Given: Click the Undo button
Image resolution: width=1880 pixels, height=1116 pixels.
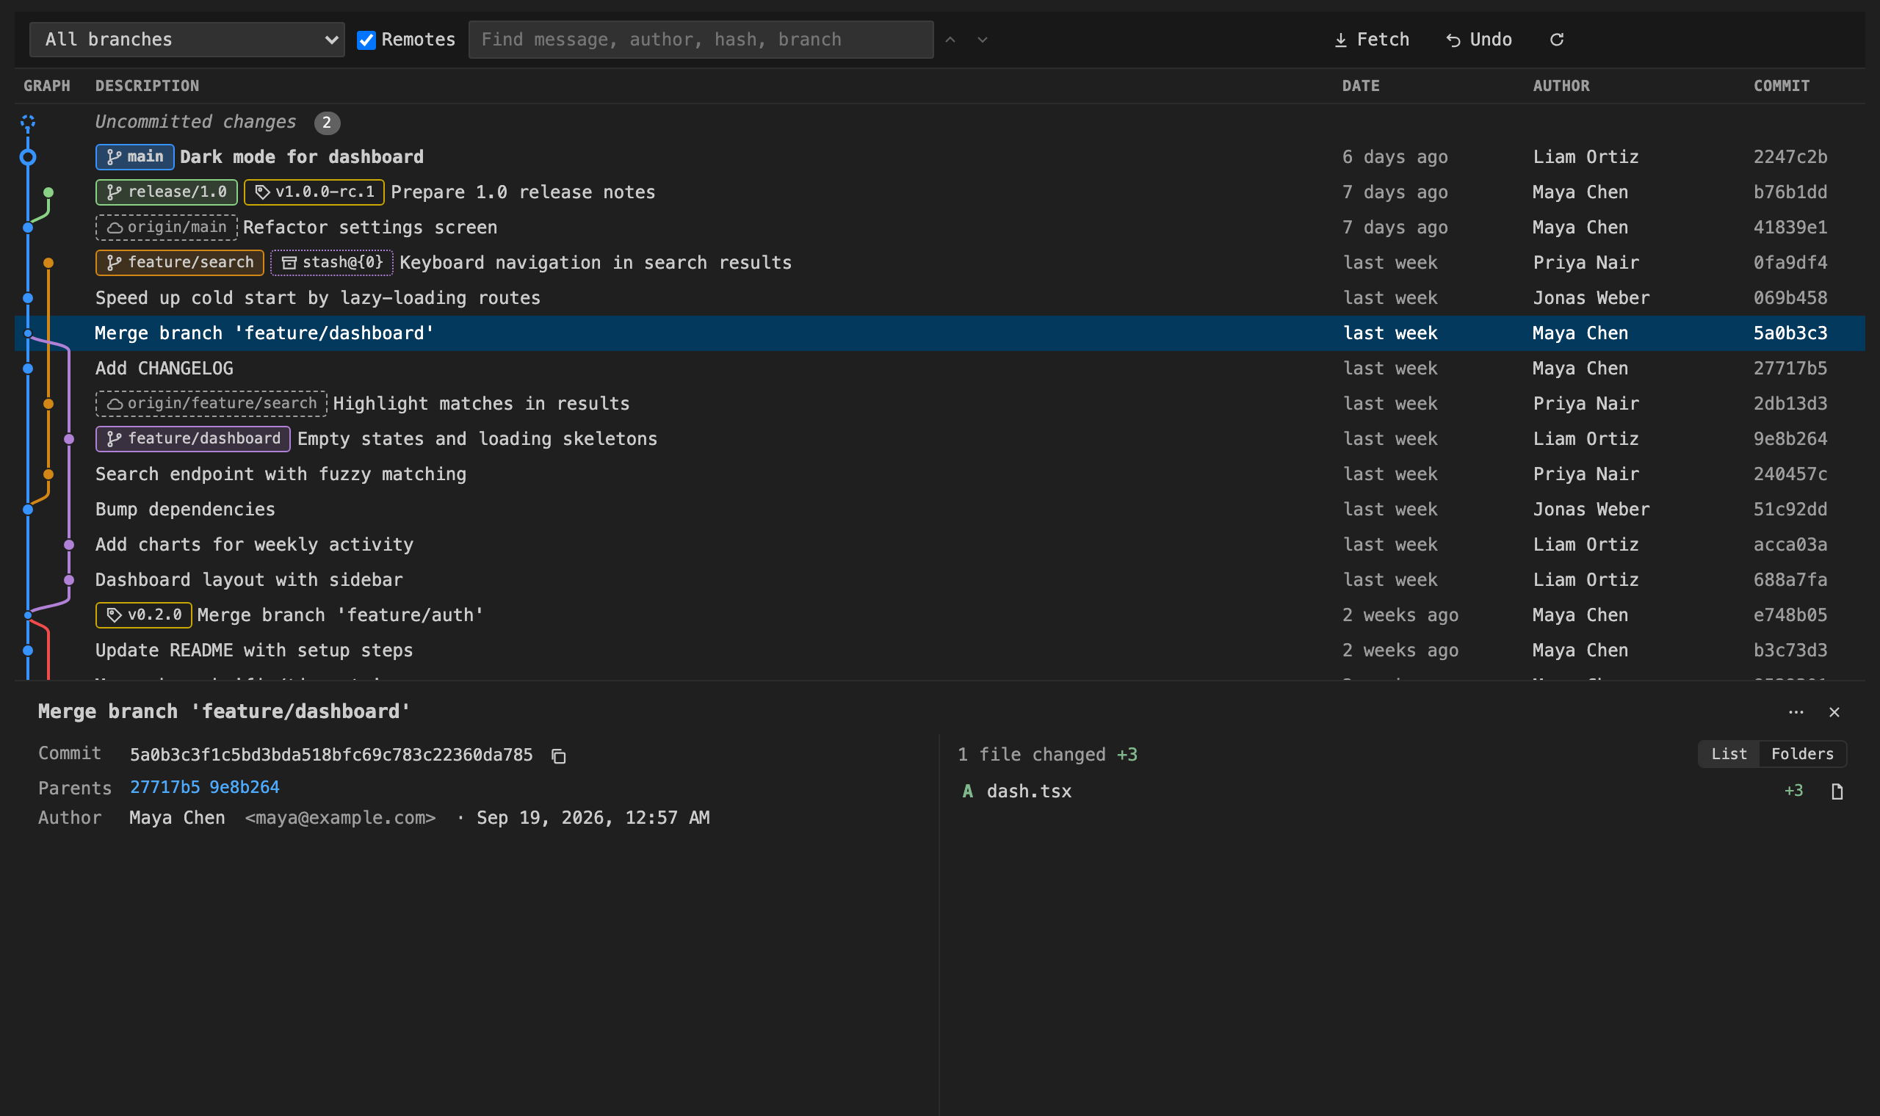Looking at the screenshot, I should coord(1478,40).
